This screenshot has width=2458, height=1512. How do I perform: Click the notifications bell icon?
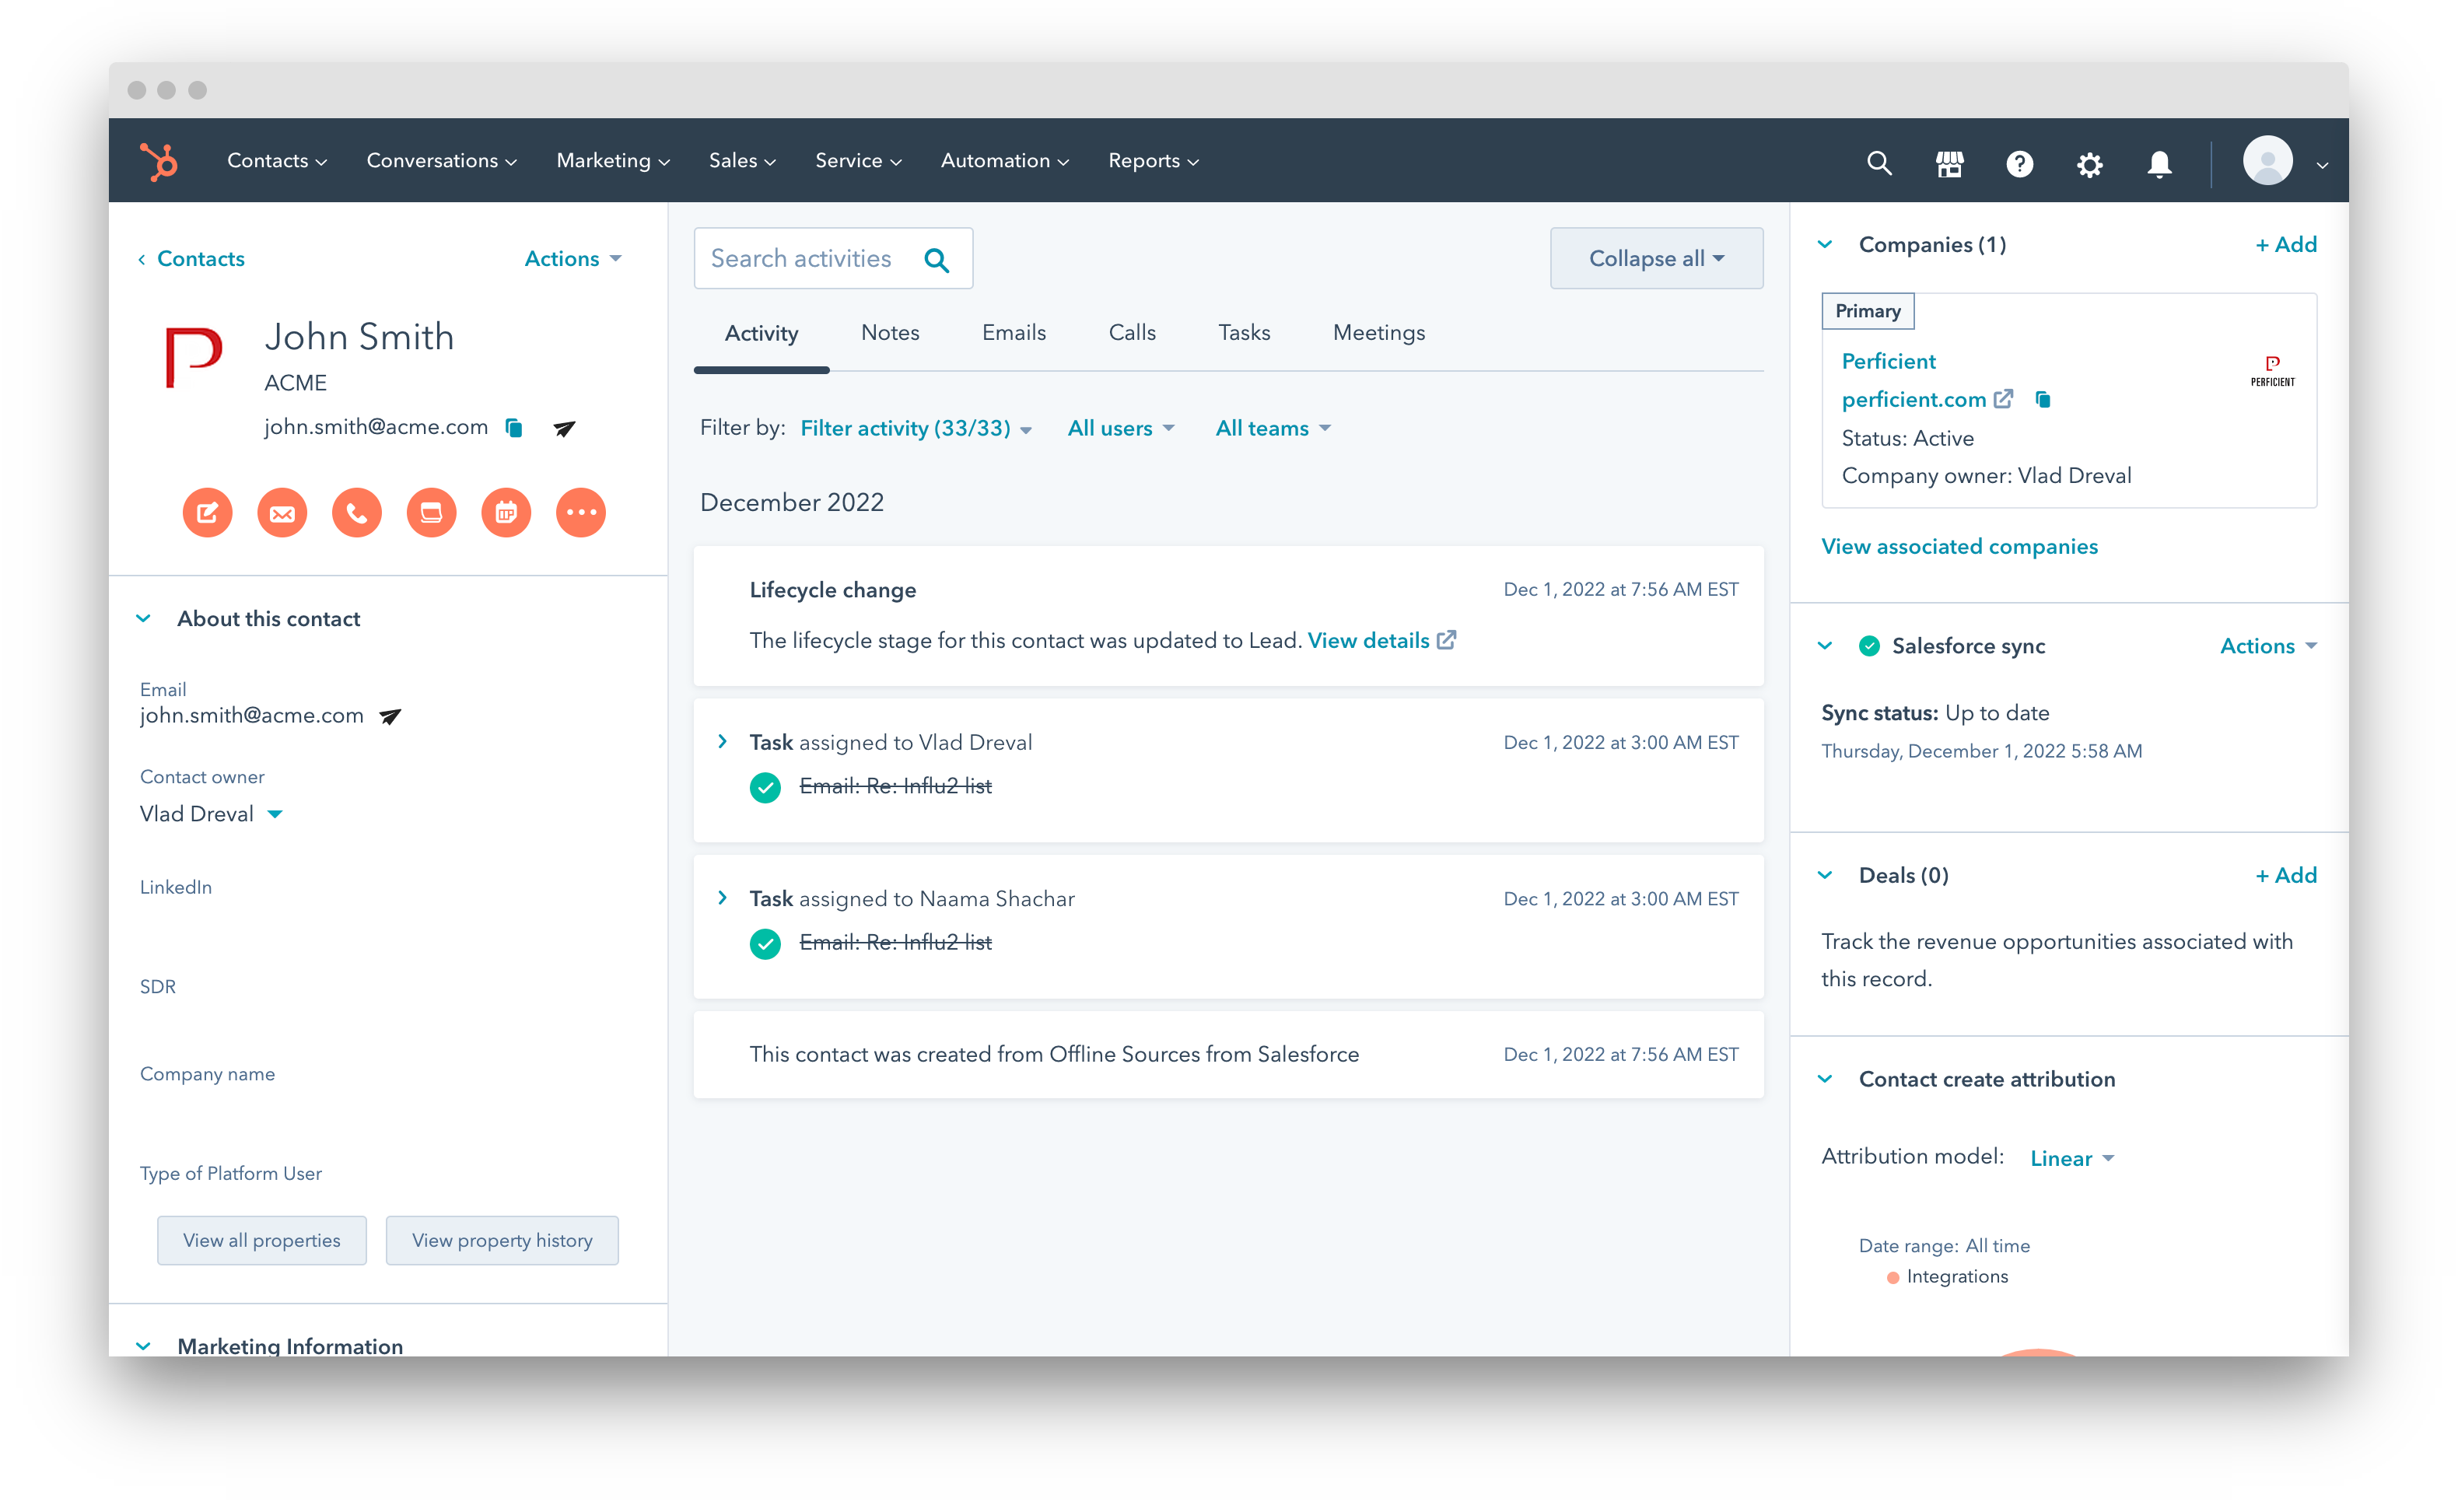(2159, 163)
